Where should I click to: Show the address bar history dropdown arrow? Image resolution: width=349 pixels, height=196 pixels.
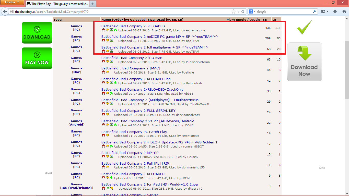coord(238,12)
